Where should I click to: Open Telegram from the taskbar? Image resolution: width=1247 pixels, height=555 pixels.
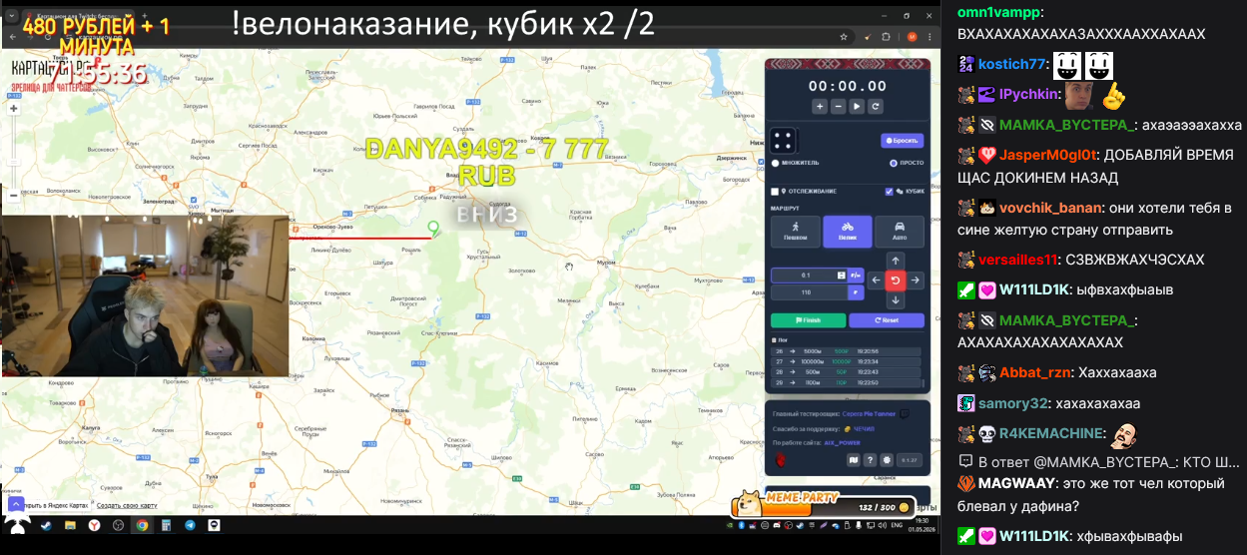coord(190,525)
